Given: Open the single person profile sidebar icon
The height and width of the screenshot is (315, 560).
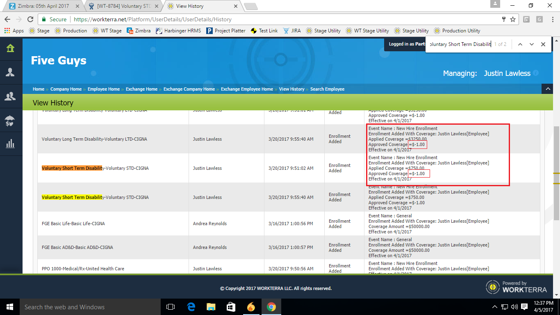Looking at the screenshot, I should click(x=10, y=72).
